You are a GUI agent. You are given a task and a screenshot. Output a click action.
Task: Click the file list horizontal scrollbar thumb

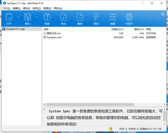[x=90, y=104]
